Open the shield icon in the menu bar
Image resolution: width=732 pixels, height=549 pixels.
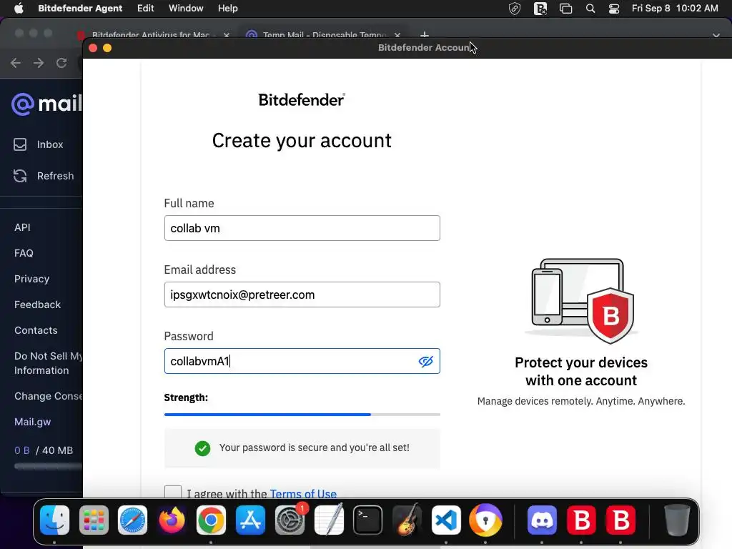click(515, 9)
